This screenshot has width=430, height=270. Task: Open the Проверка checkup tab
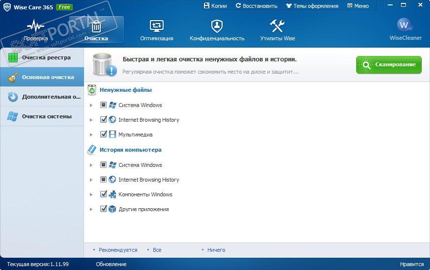click(x=36, y=30)
